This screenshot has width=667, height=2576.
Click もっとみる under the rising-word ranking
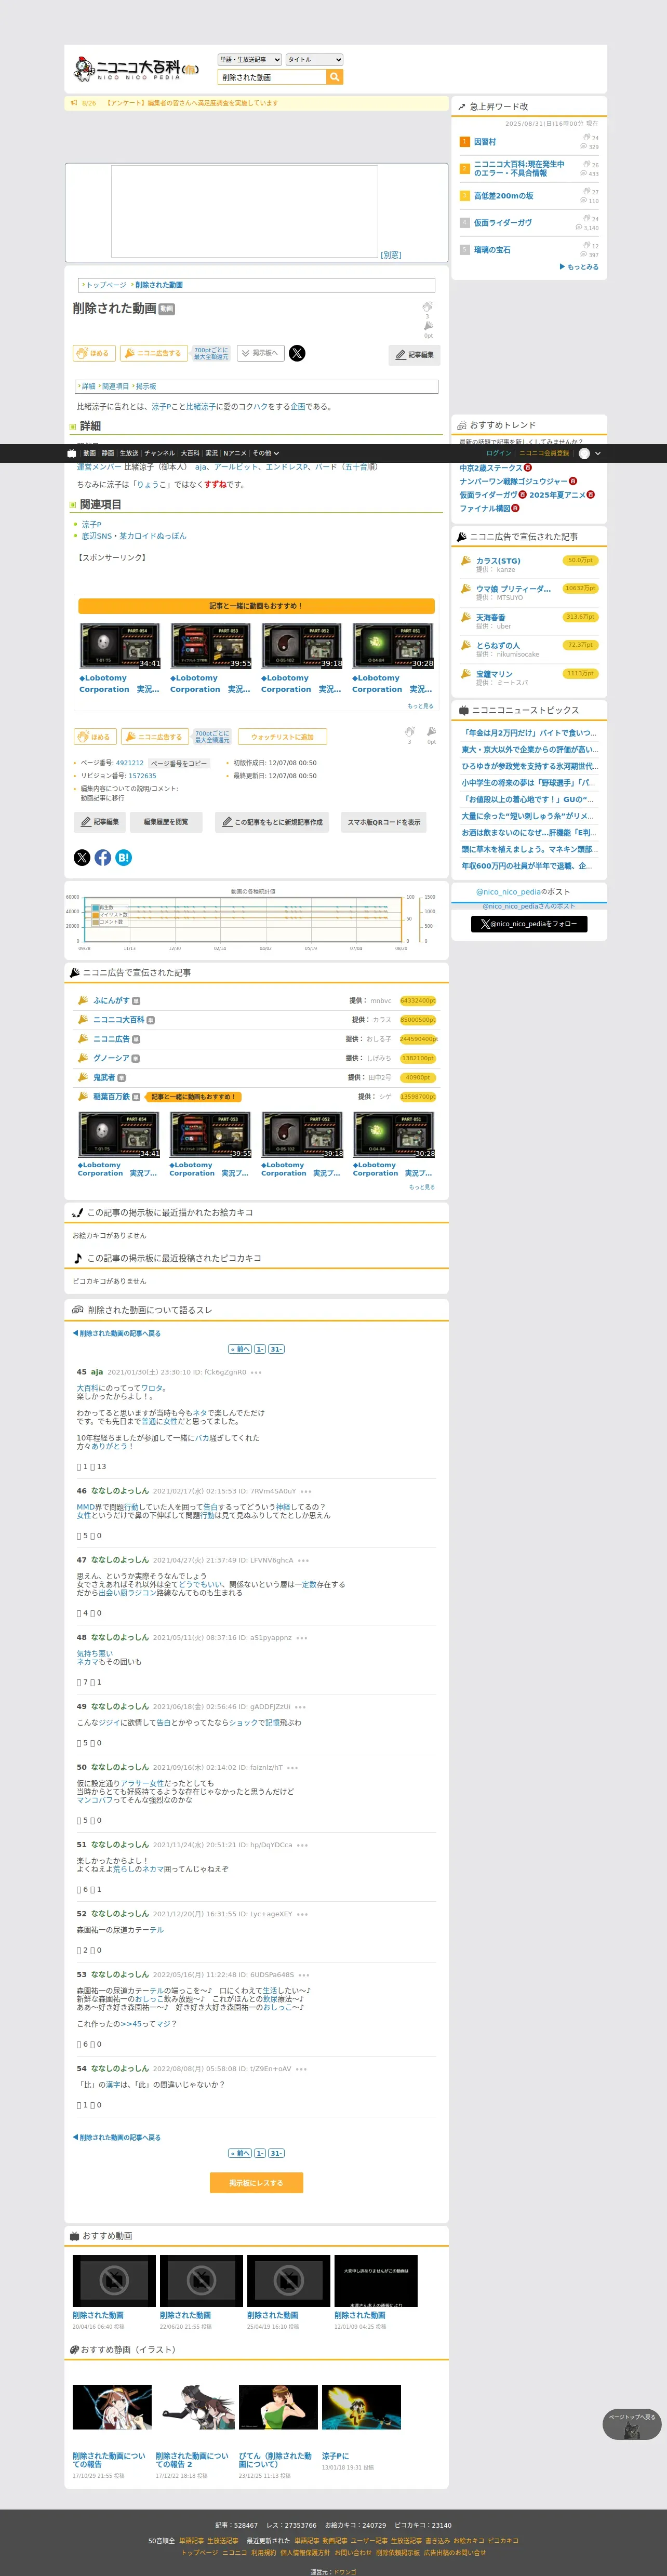click(x=580, y=267)
